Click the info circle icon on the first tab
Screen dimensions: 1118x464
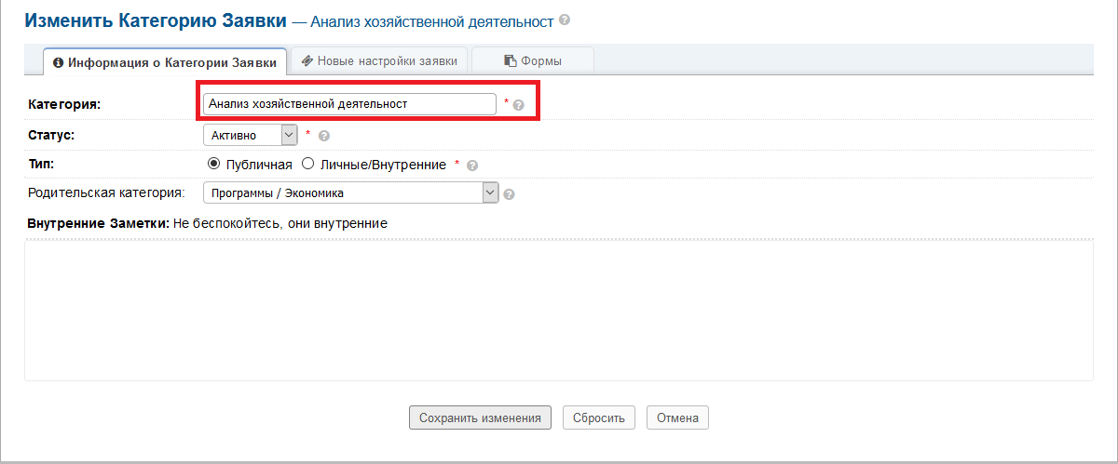pyautogui.click(x=59, y=62)
